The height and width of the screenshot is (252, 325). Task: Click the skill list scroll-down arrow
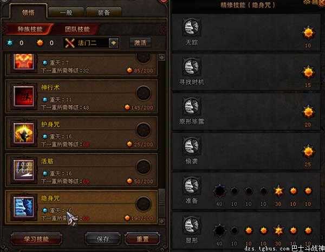(161, 221)
